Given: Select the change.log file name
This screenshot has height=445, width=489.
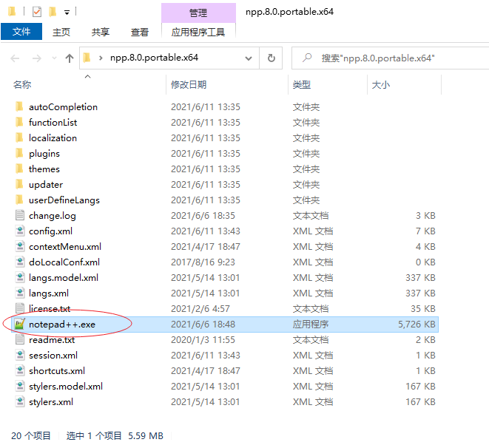Looking at the screenshot, I should tap(53, 216).
